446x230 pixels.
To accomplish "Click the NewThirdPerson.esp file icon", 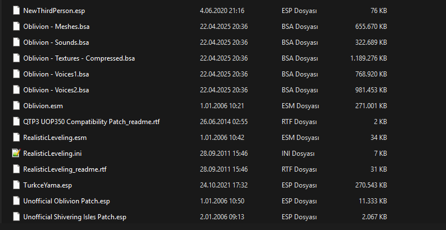I will point(16,11).
